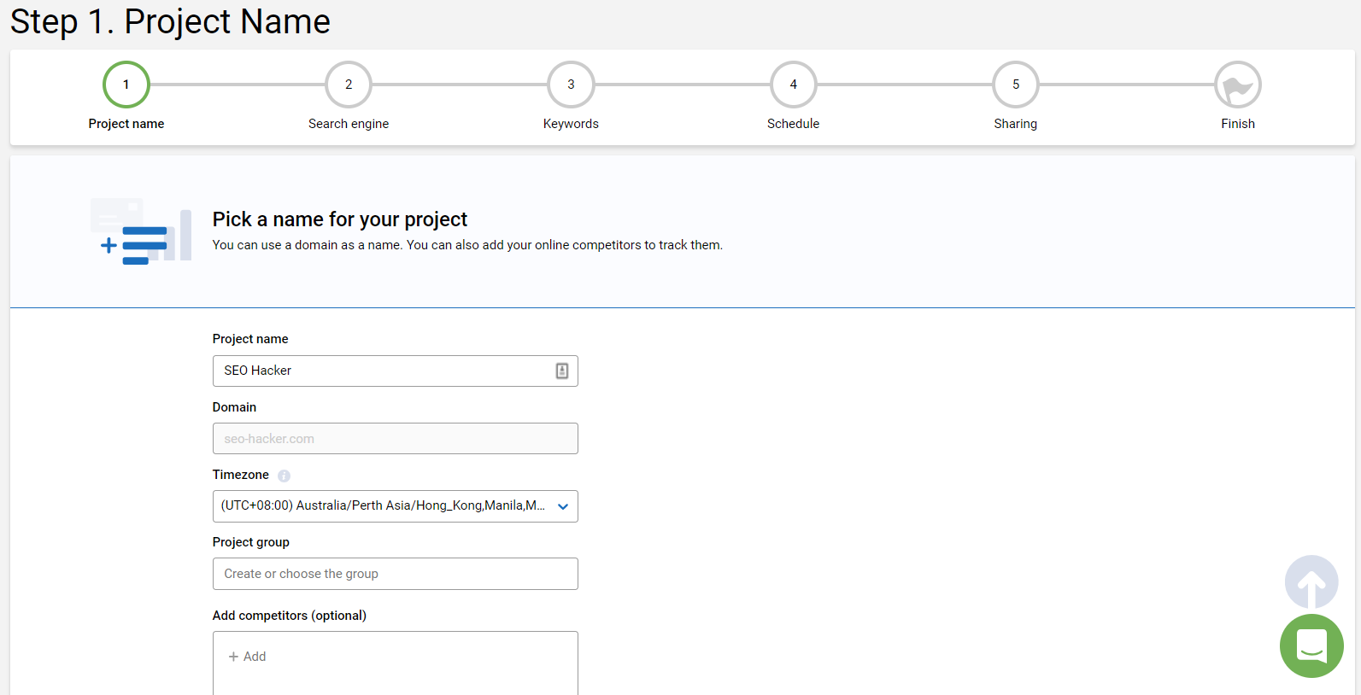Click the scroll-to-top arrow button
1361x695 pixels.
[1311, 582]
